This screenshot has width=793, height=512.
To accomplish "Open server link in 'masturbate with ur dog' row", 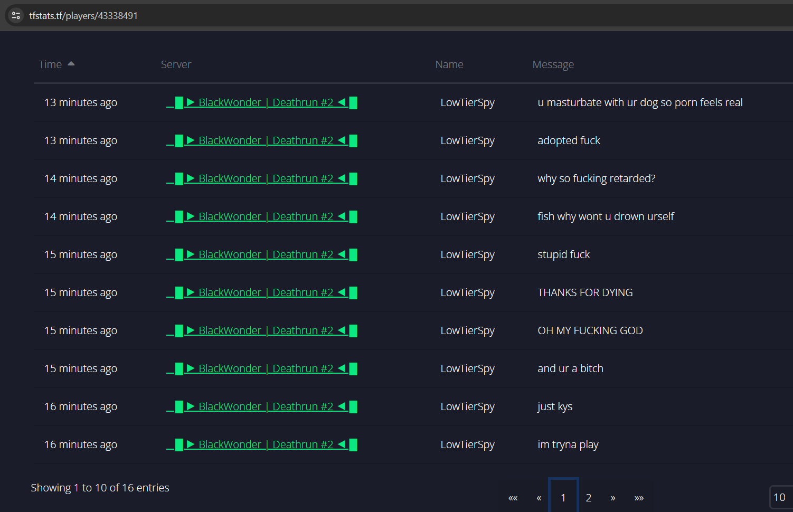I will pos(262,102).
